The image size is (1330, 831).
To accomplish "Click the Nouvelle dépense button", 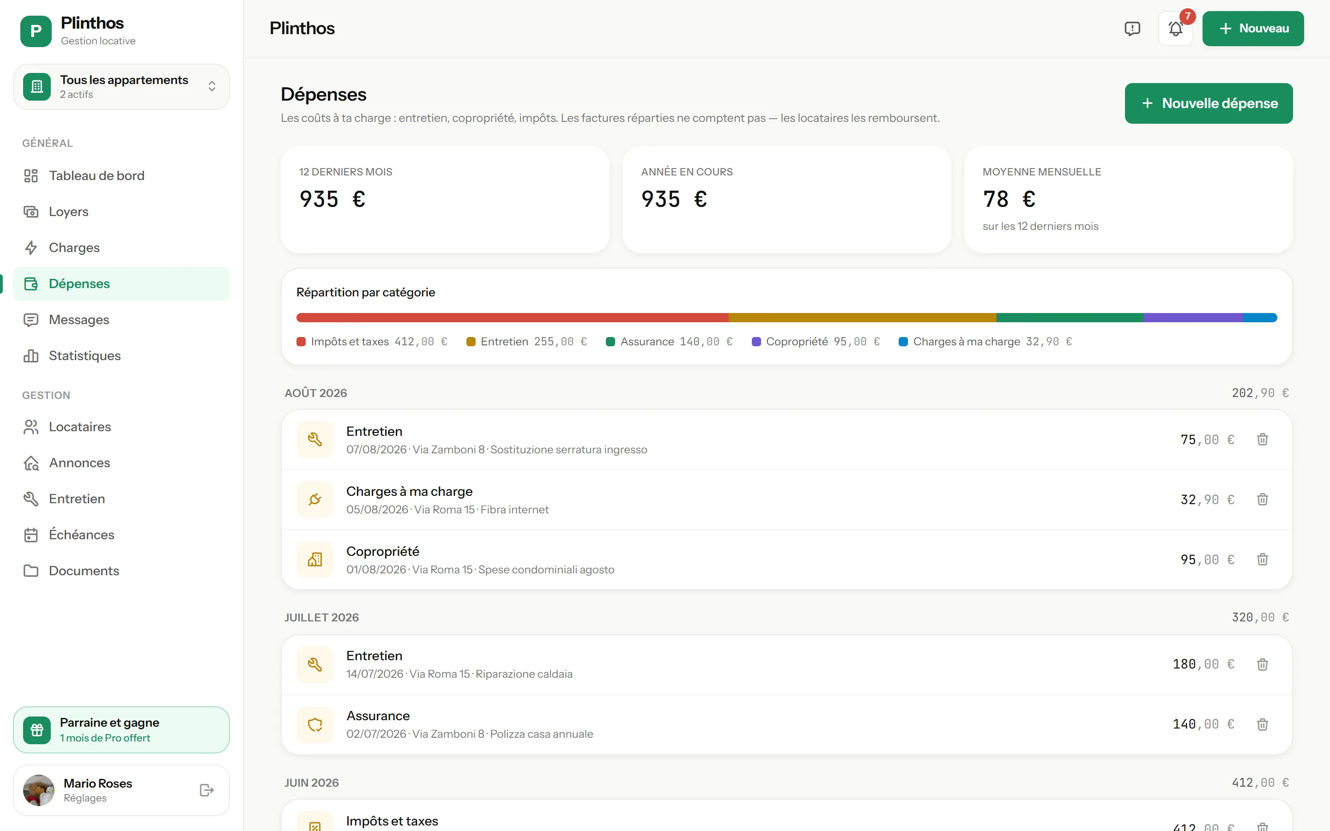I will (x=1209, y=103).
